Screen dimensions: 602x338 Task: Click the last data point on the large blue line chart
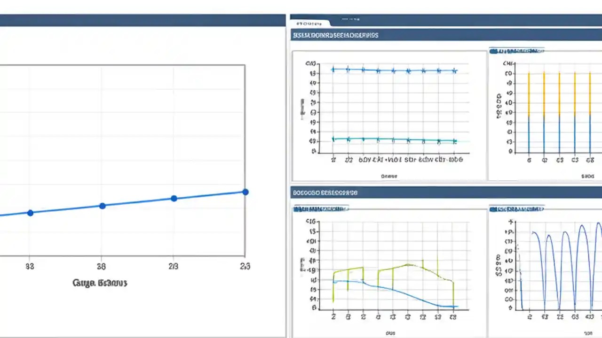pyautogui.click(x=245, y=192)
